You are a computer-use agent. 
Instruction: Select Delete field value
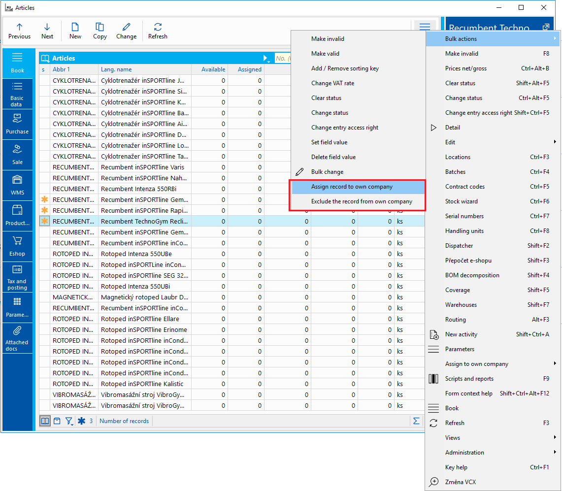click(358, 157)
